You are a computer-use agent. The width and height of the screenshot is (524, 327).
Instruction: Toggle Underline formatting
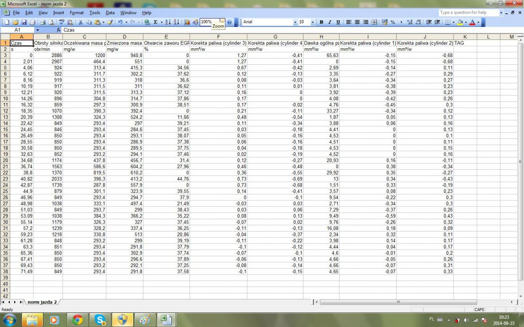click(338, 22)
